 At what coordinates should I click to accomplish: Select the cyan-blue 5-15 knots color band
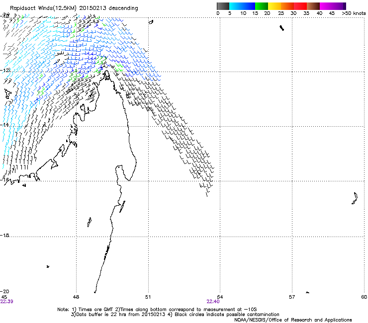pyautogui.click(x=242, y=6)
